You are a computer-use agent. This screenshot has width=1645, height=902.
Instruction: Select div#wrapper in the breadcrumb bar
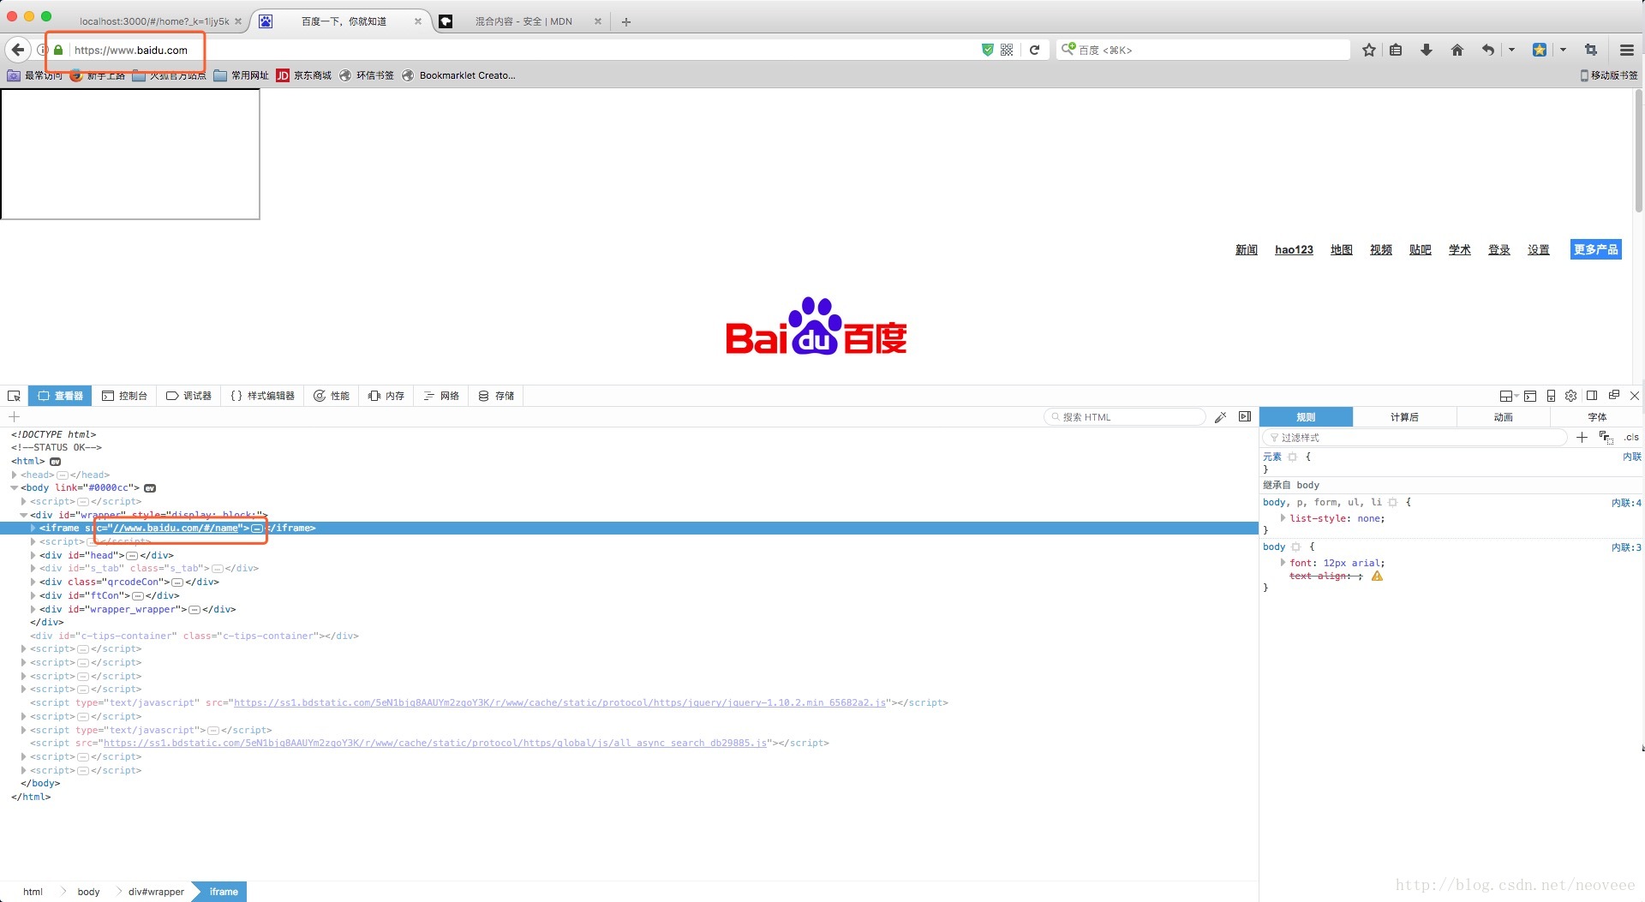click(x=156, y=892)
